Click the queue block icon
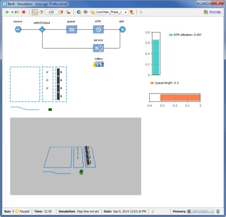 tap(71, 29)
